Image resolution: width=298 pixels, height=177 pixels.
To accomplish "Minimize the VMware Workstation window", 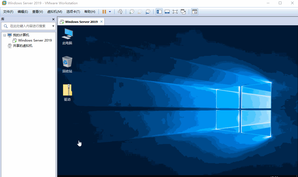I will (268, 3).
